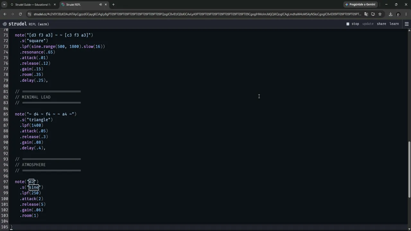
Task: Place cursor in .lpf(1400) line
Action: [31, 125]
